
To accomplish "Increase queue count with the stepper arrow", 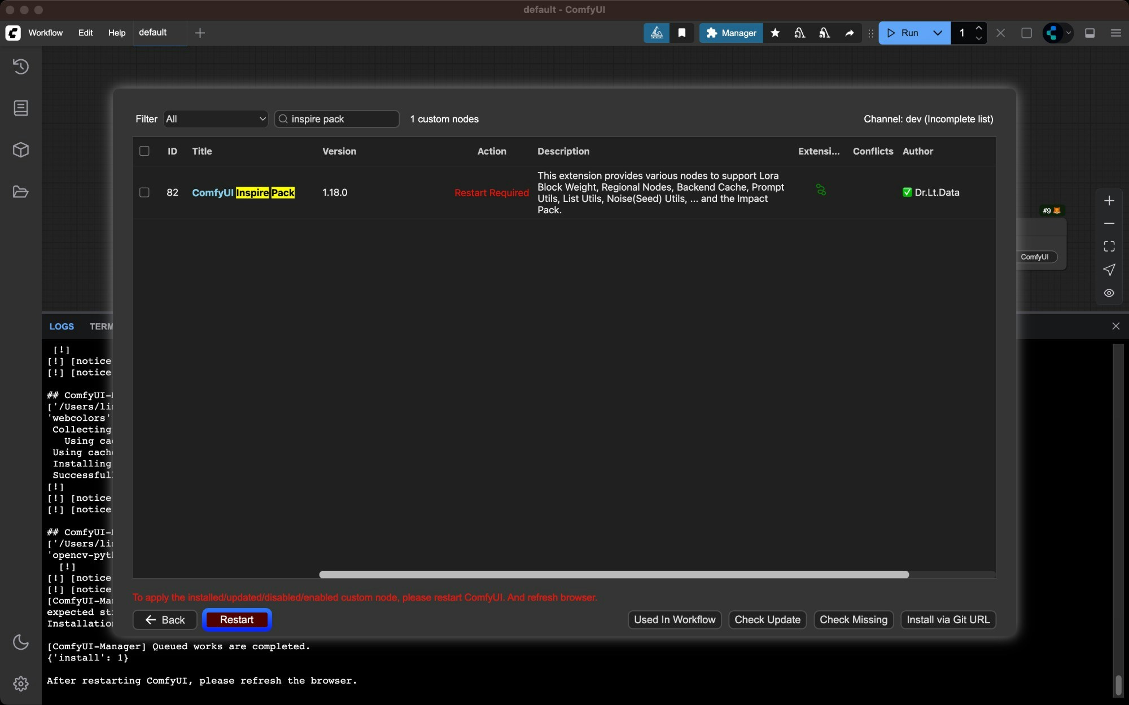I will pyautogui.click(x=980, y=28).
